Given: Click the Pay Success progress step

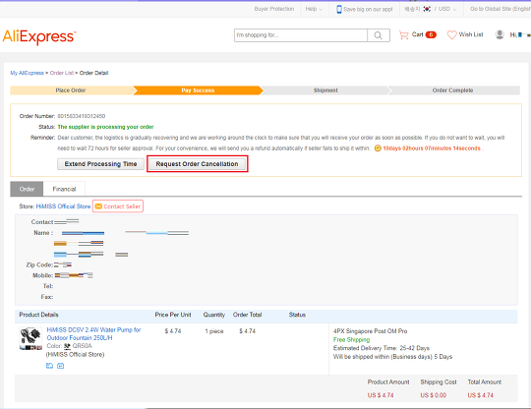Looking at the screenshot, I should click(198, 90).
